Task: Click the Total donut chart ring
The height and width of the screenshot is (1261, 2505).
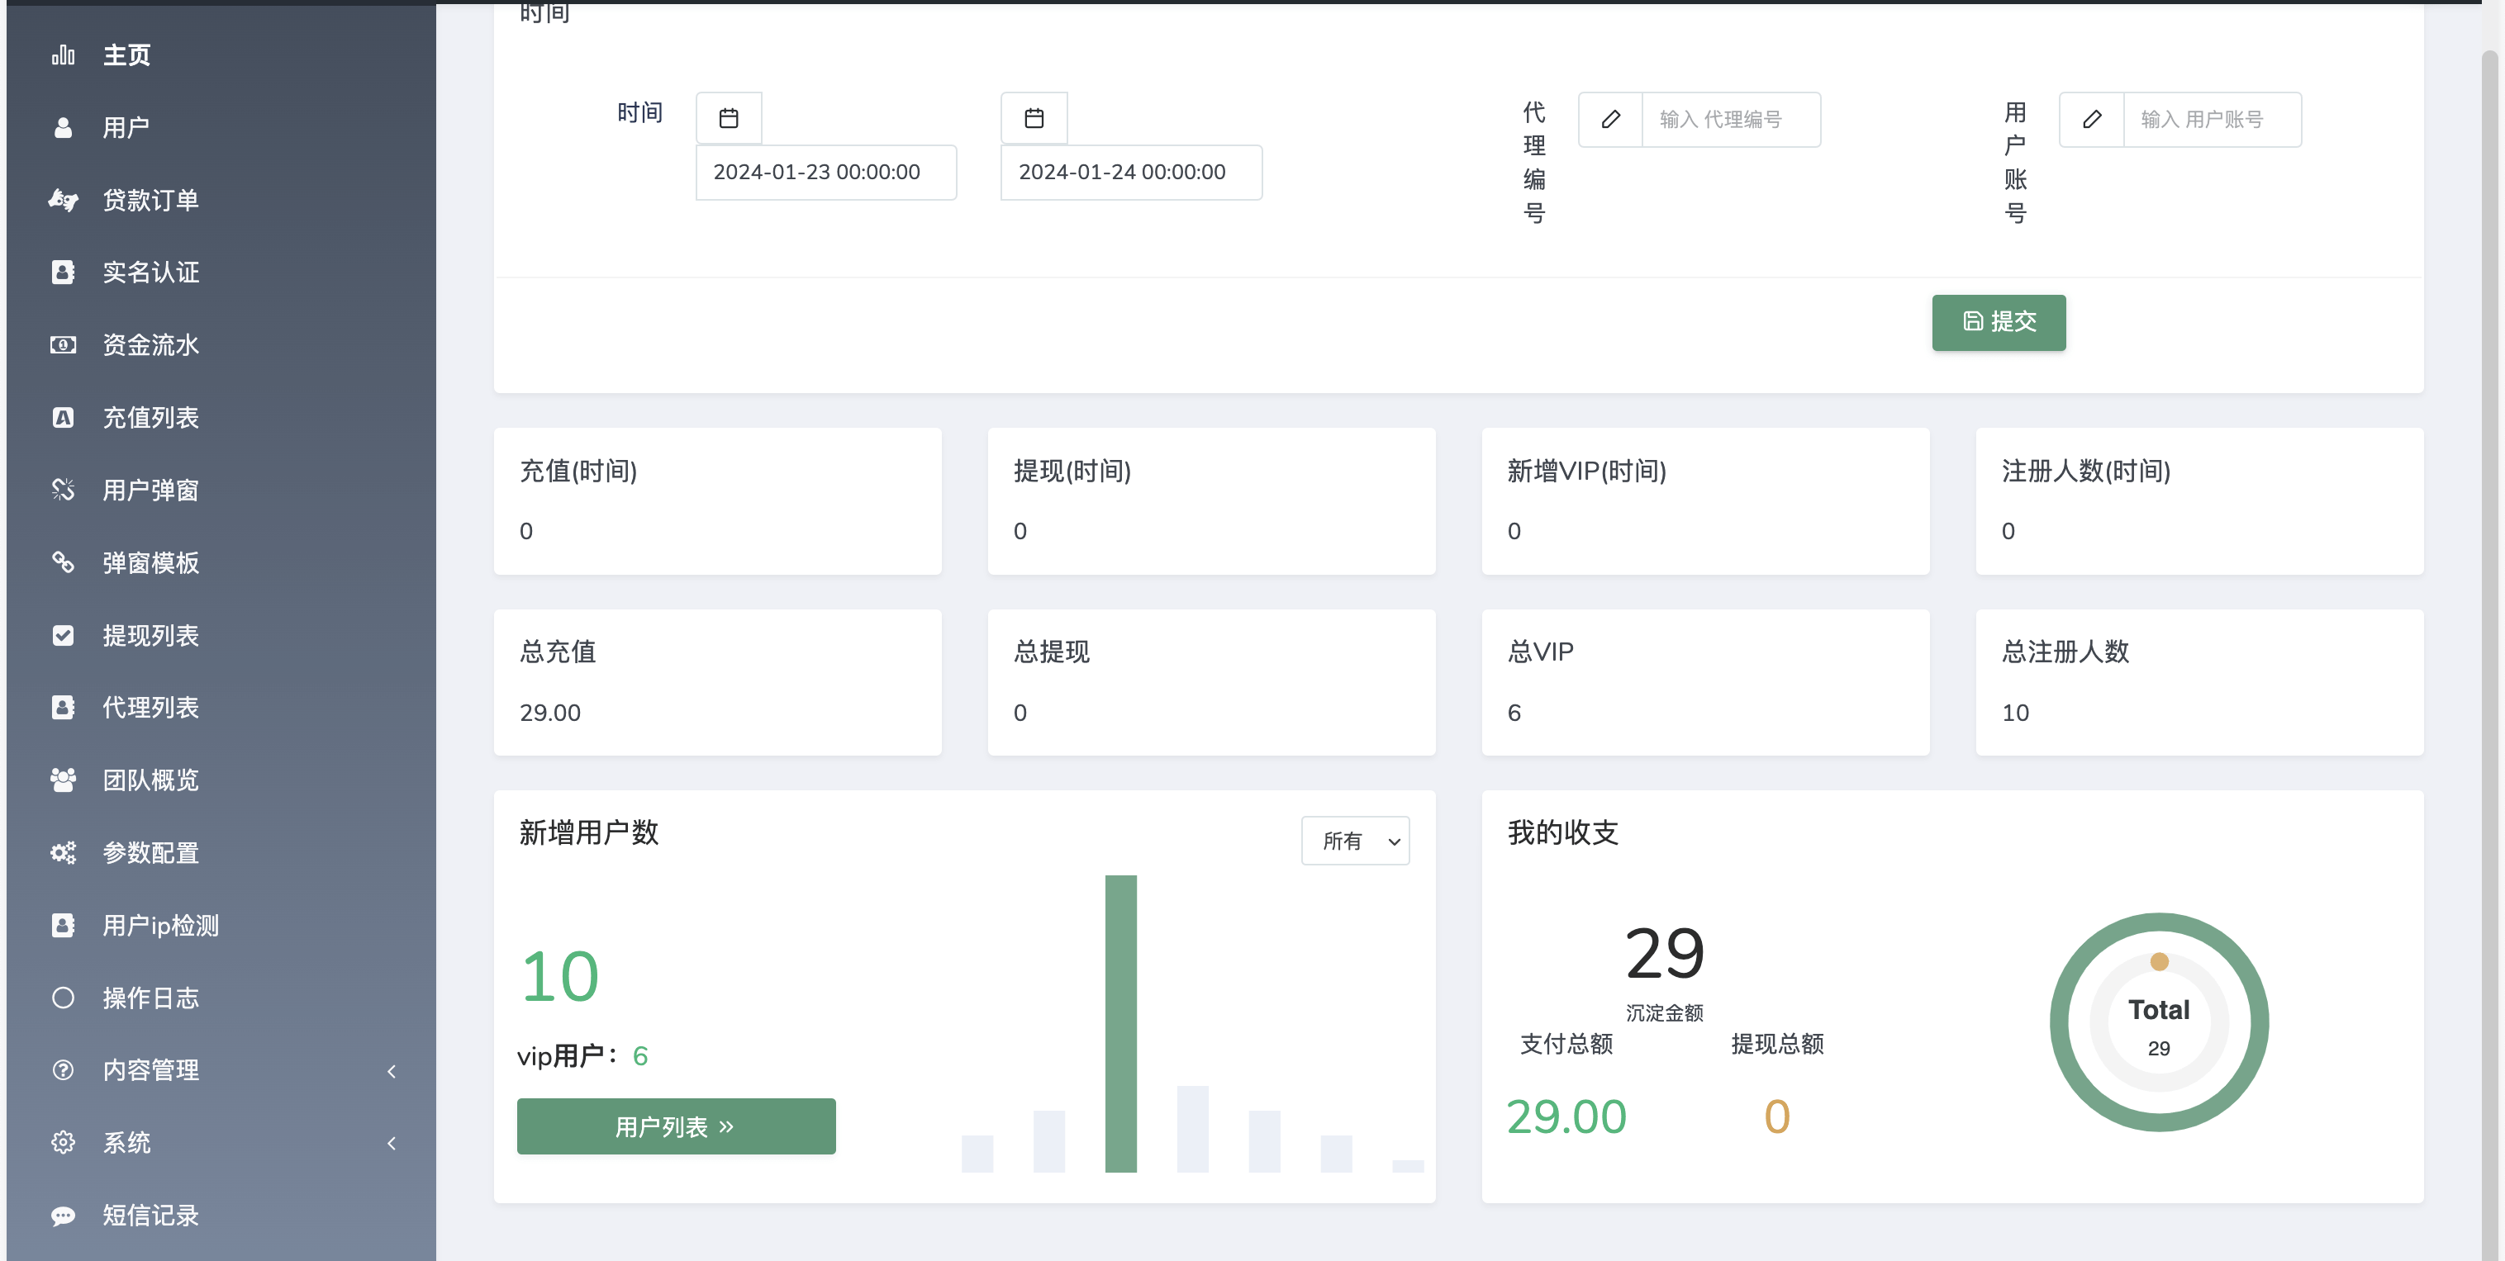Action: pyautogui.click(x=2059, y=1021)
